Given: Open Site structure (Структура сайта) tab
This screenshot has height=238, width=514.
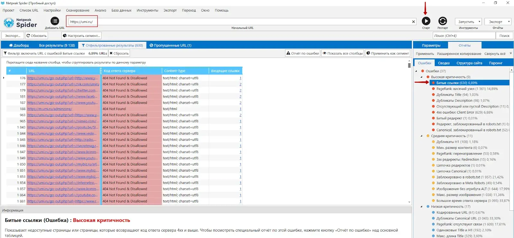Looking at the screenshot, I should [x=469, y=63].
